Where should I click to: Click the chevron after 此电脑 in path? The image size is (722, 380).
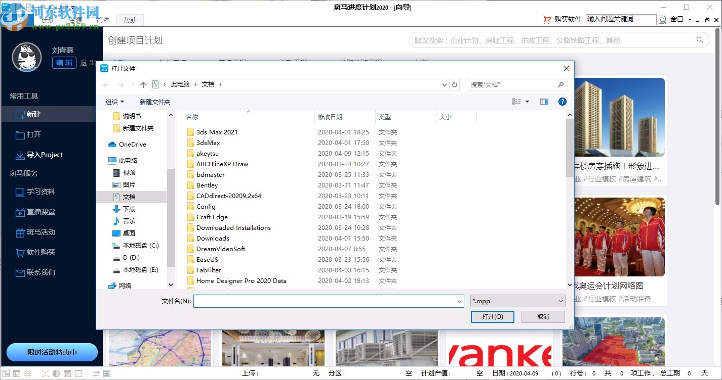[195, 85]
